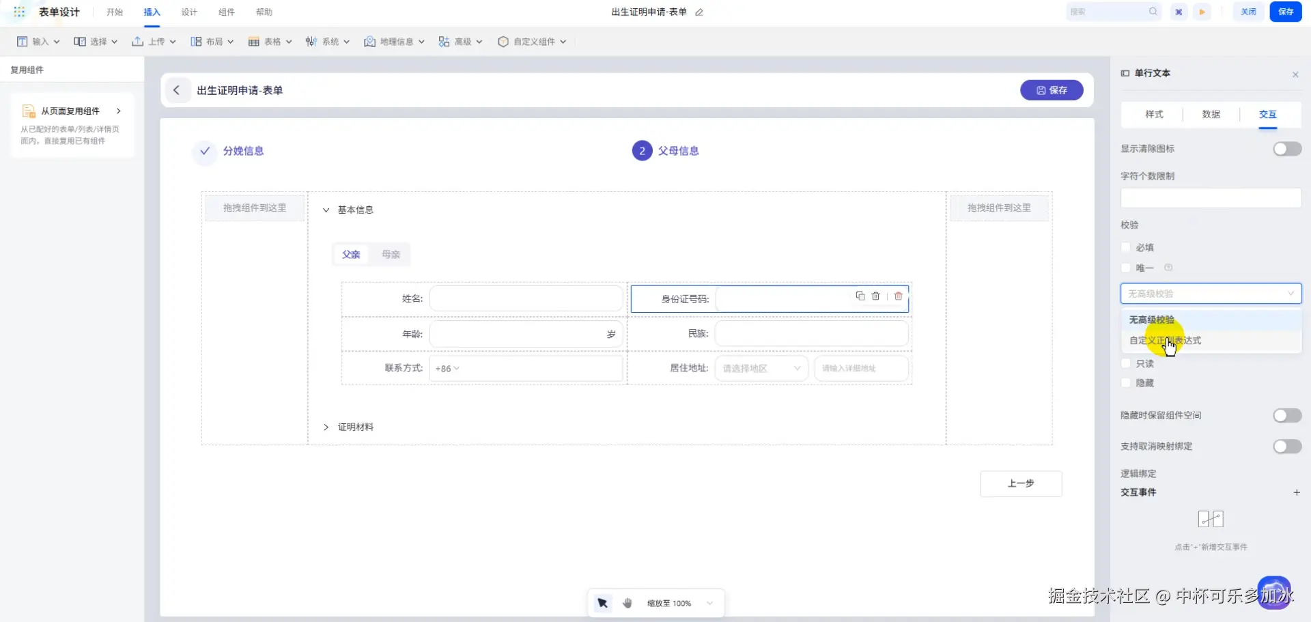
Task: Click the fullscreen focus icon in top bar
Action: [1179, 12]
